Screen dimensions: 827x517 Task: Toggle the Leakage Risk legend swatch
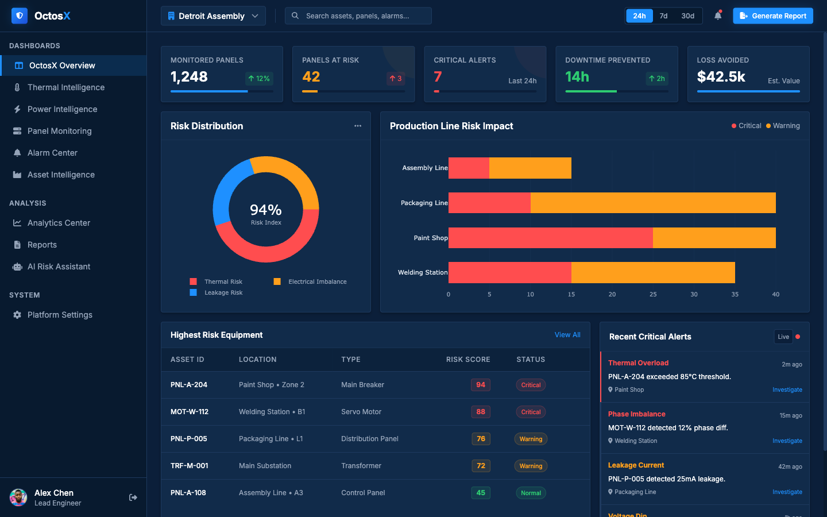pos(194,292)
